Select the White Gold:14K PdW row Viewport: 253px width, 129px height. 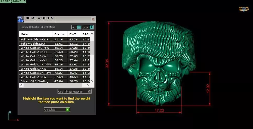click(x=54, y=64)
